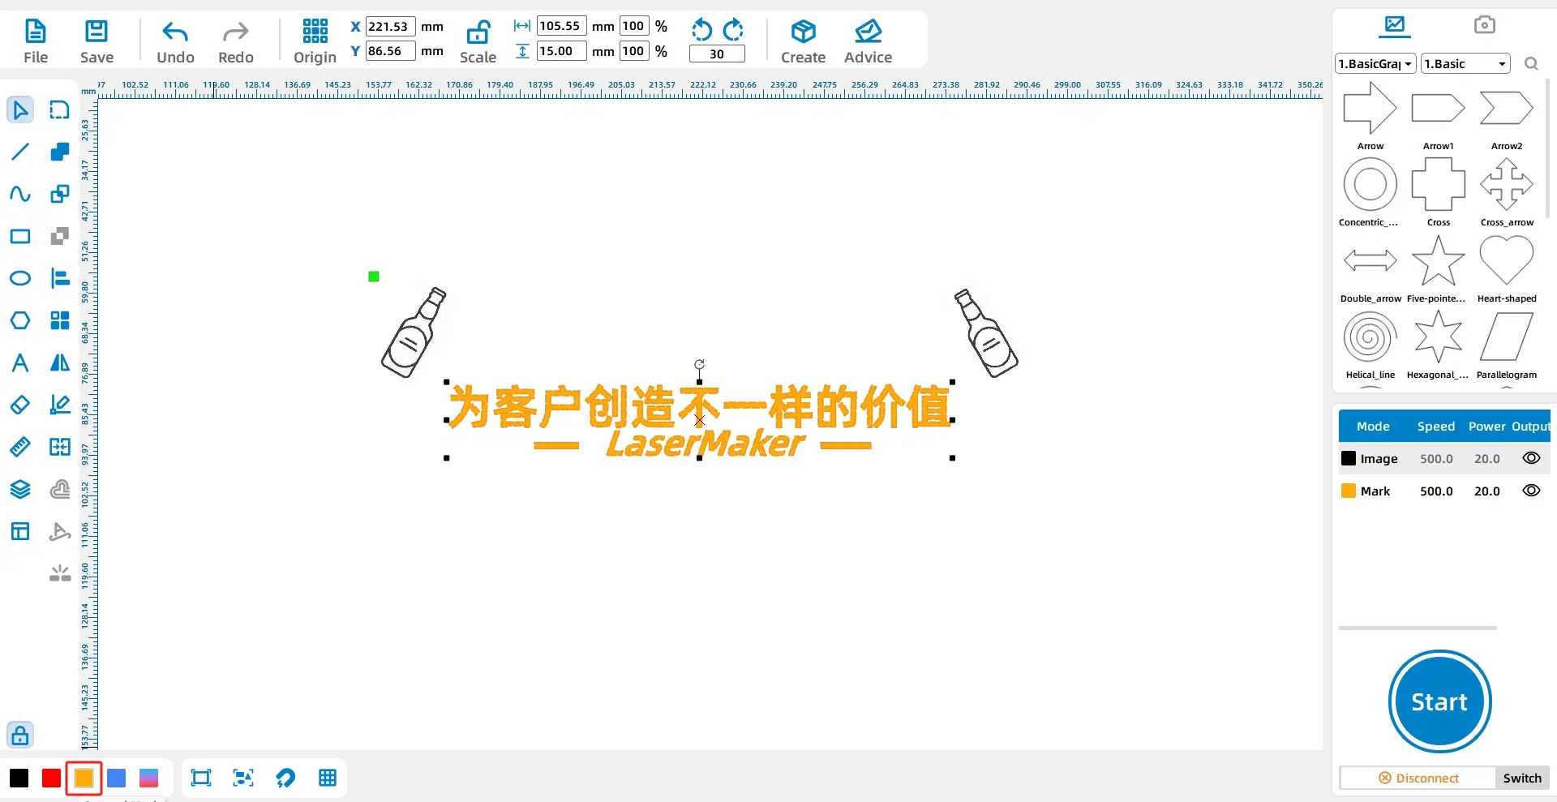Pick the red layer color
1557x802 pixels.
pos(51,778)
